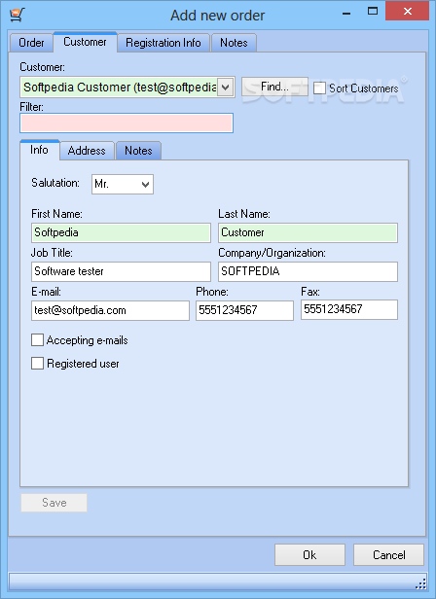Image resolution: width=436 pixels, height=599 pixels.
Task: Tick the Accepting e-mails checkbox
Action: (37, 340)
